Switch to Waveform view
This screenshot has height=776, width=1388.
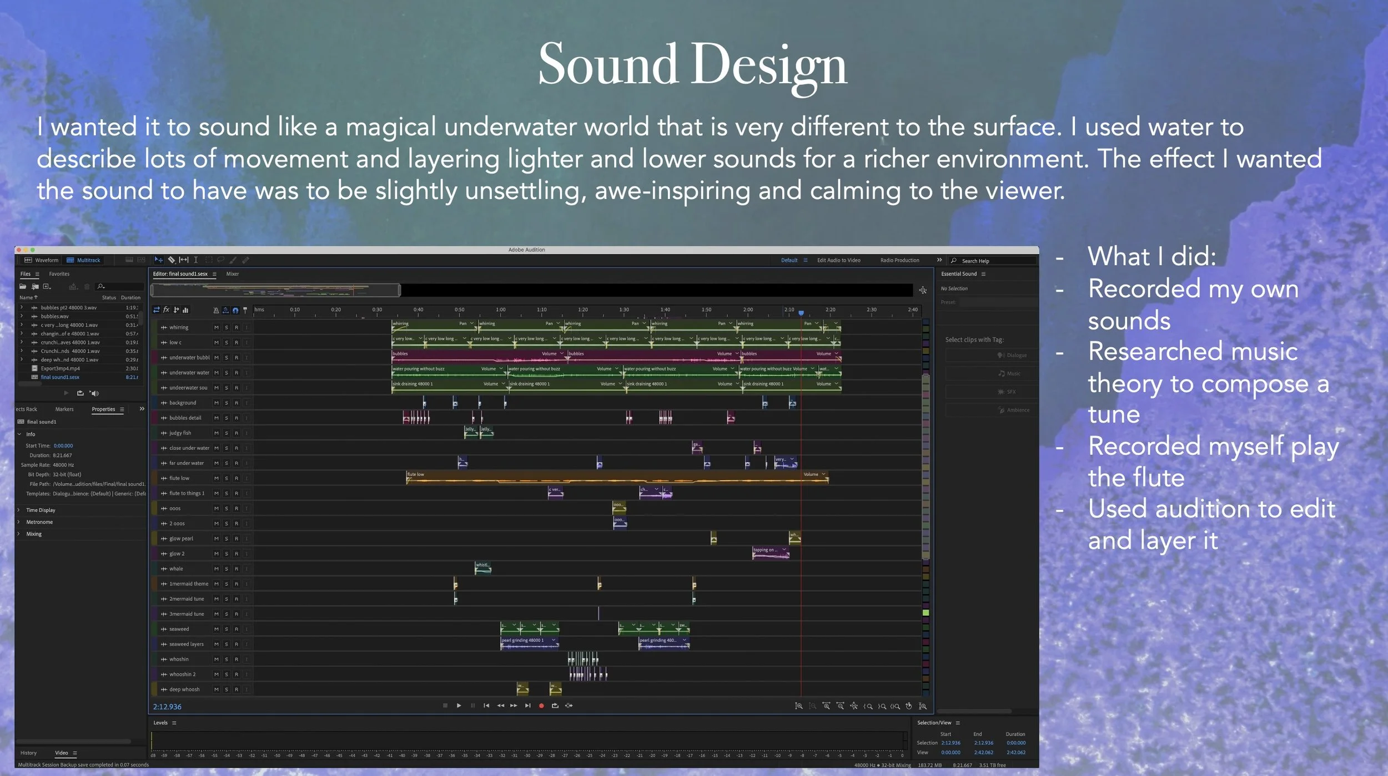pyautogui.click(x=41, y=260)
